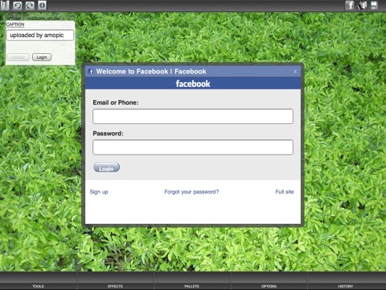Click the undo arrow icon
Screen dimensions: 386x290
click(18, 6)
